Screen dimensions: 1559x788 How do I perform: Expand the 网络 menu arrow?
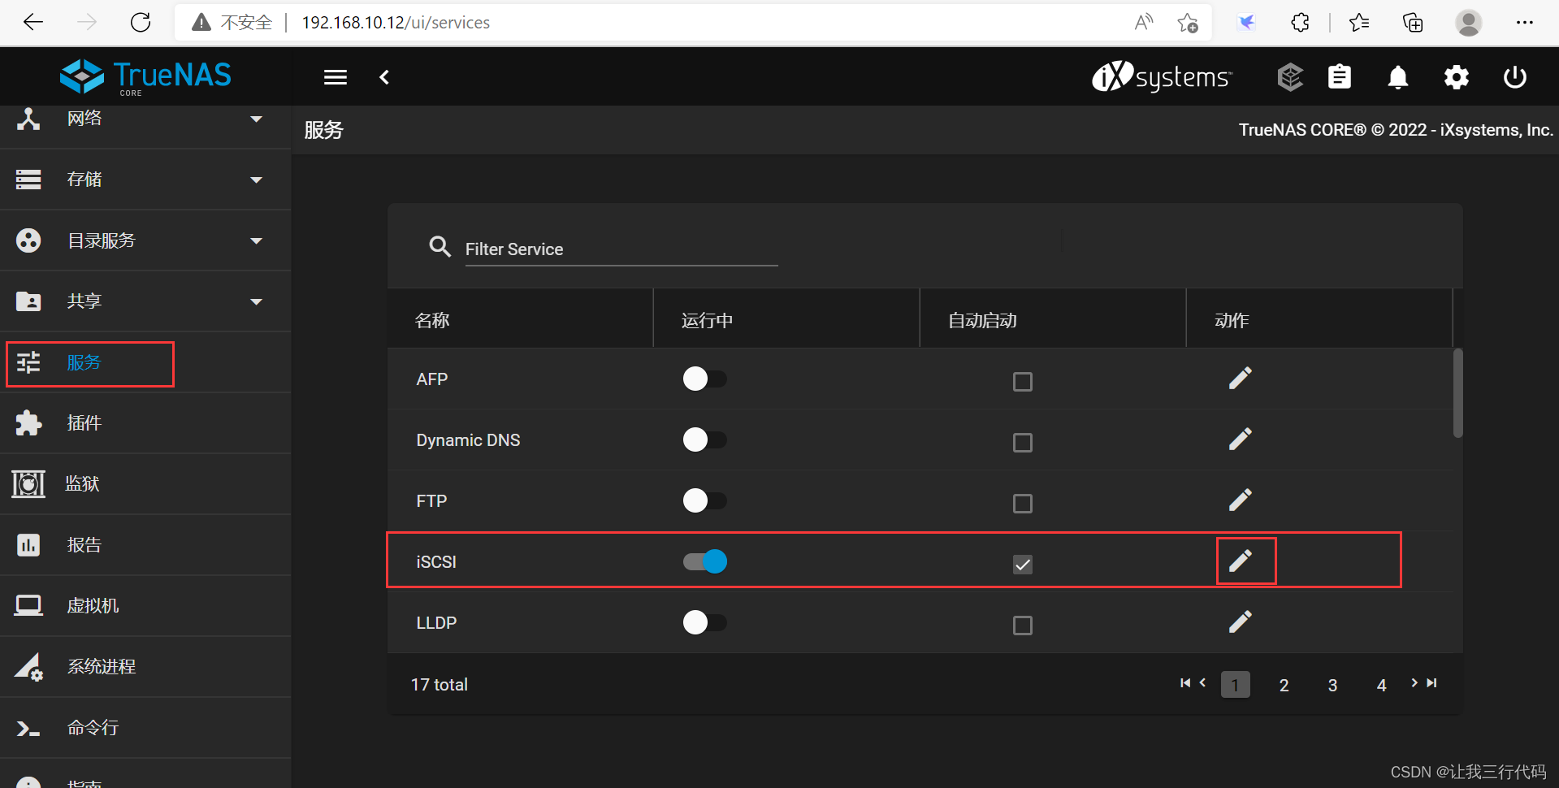click(257, 119)
